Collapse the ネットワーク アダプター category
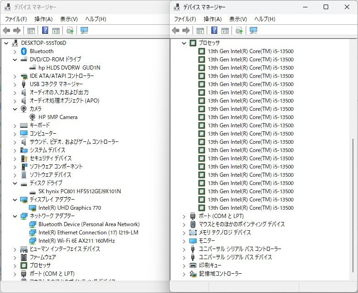This screenshot has width=358, height=293. [15, 216]
